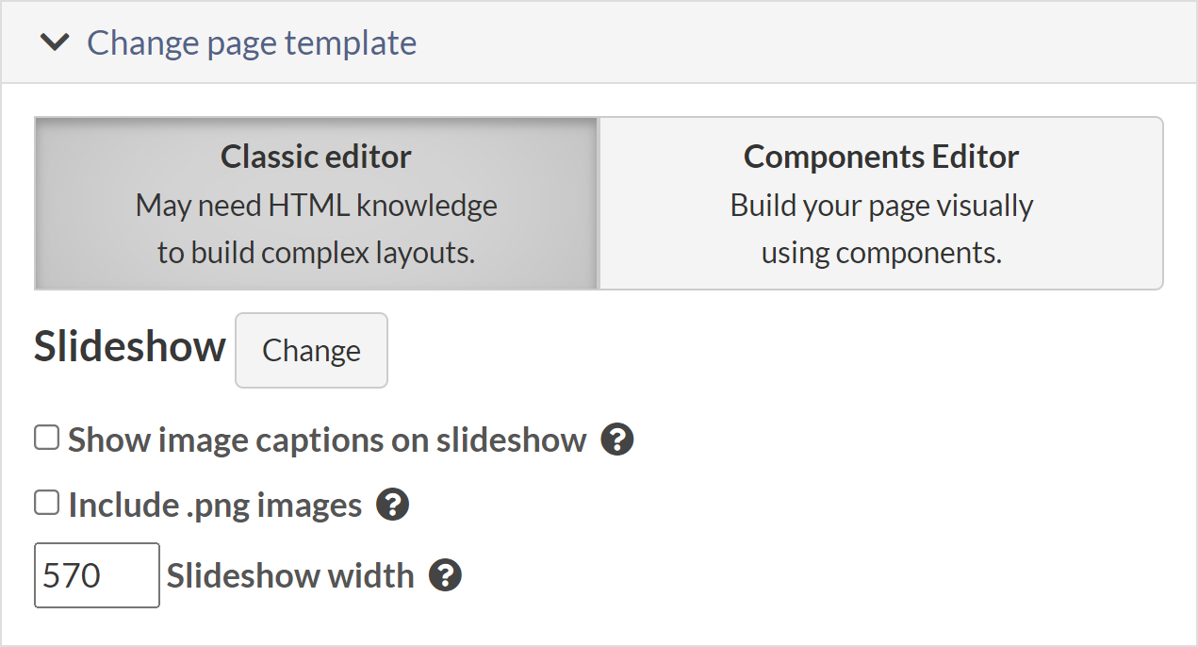Click the Change button next to Slideshow

coord(311,350)
